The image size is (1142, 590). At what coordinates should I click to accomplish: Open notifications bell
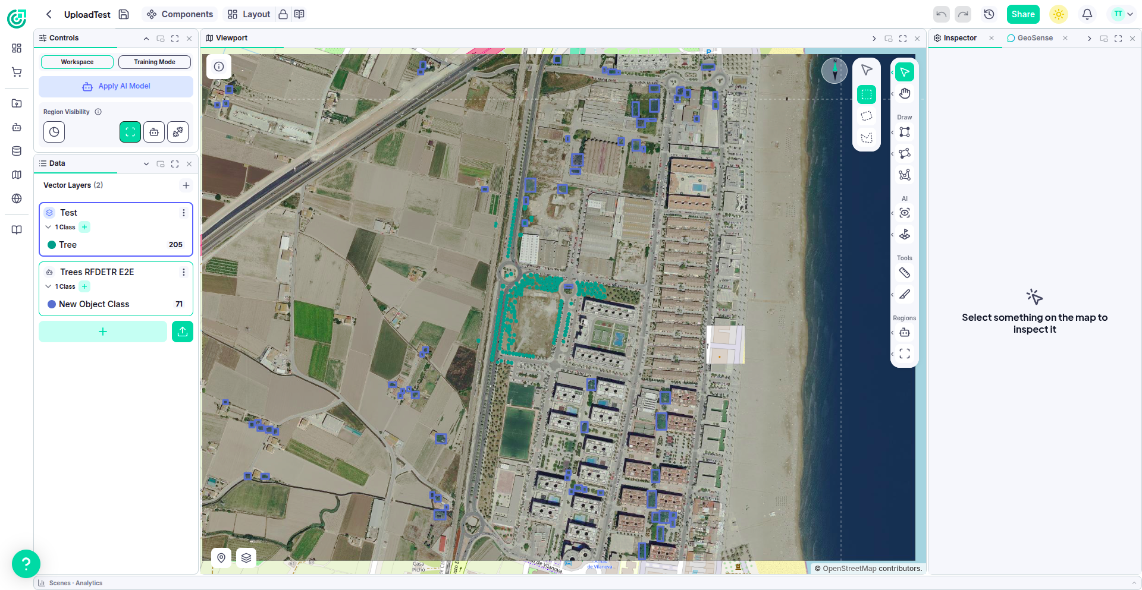coord(1087,14)
